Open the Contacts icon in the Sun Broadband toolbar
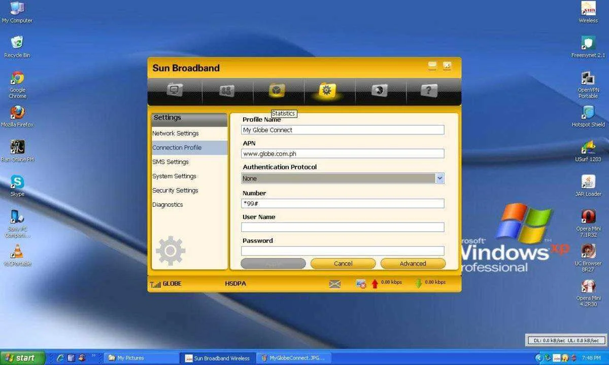 point(226,91)
